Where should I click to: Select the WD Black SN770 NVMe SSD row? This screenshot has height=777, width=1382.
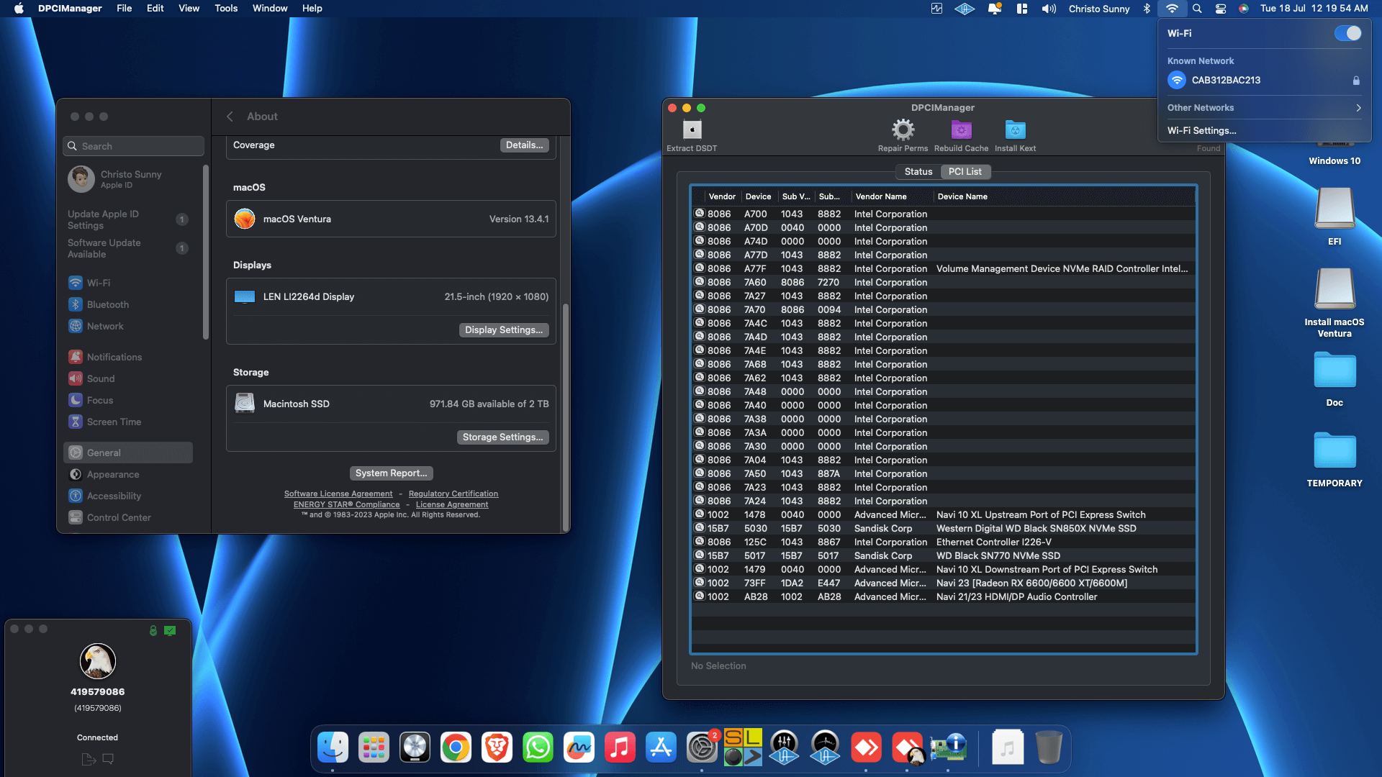944,556
